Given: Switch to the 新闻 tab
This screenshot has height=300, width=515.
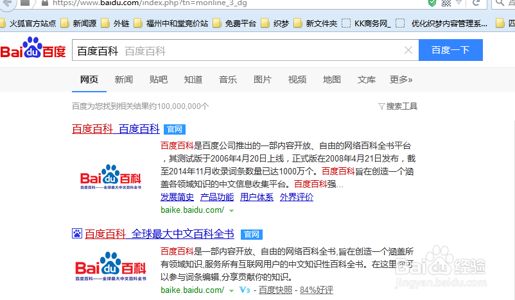Looking at the screenshot, I should click(124, 79).
